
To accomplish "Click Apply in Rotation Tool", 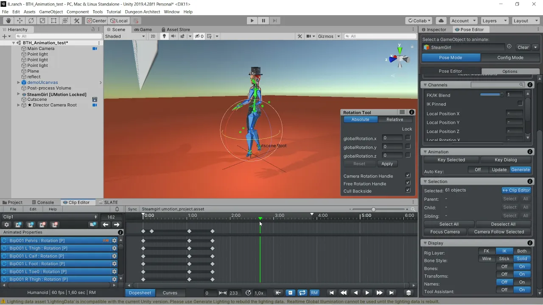I will click(387, 164).
